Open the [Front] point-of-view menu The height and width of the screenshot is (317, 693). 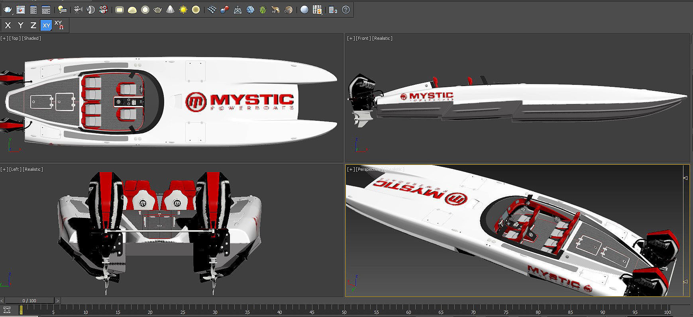coord(363,38)
